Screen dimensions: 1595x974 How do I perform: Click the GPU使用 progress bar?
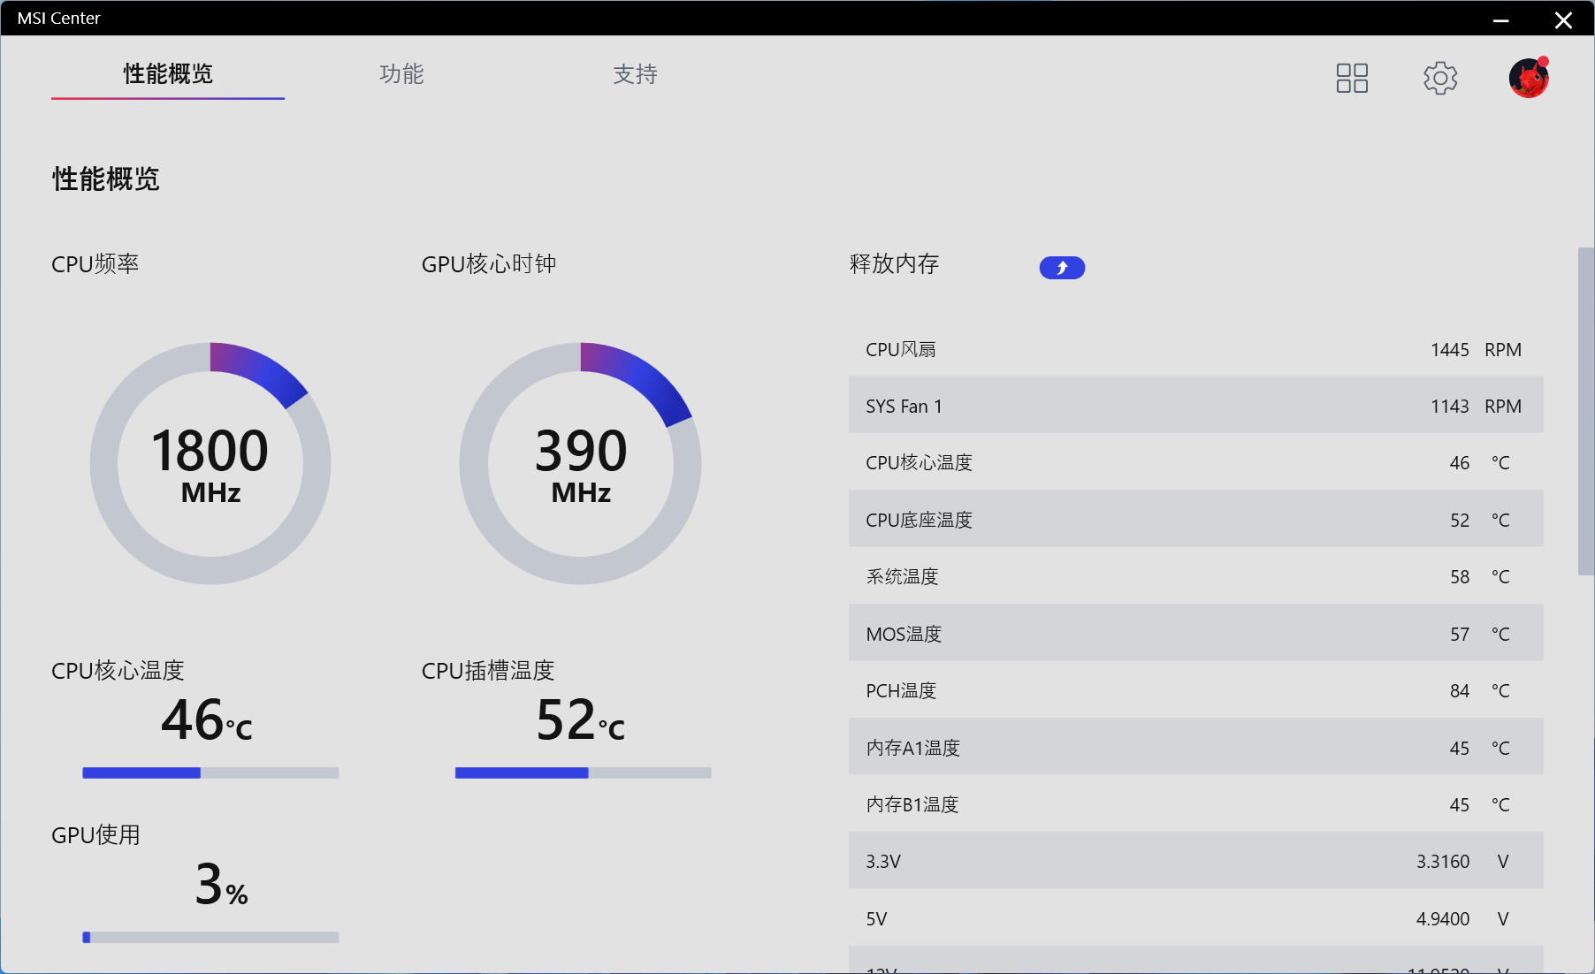(x=210, y=938)
